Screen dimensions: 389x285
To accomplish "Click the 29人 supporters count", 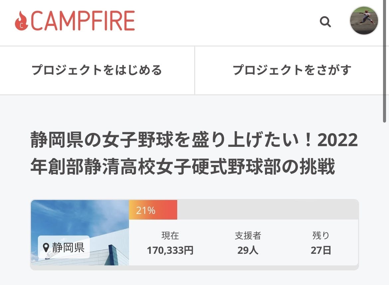I will tap(248, 250).
